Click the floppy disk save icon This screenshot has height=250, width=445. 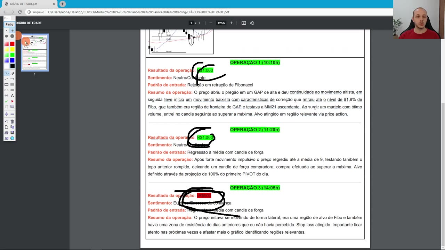[x=12, y=133]
